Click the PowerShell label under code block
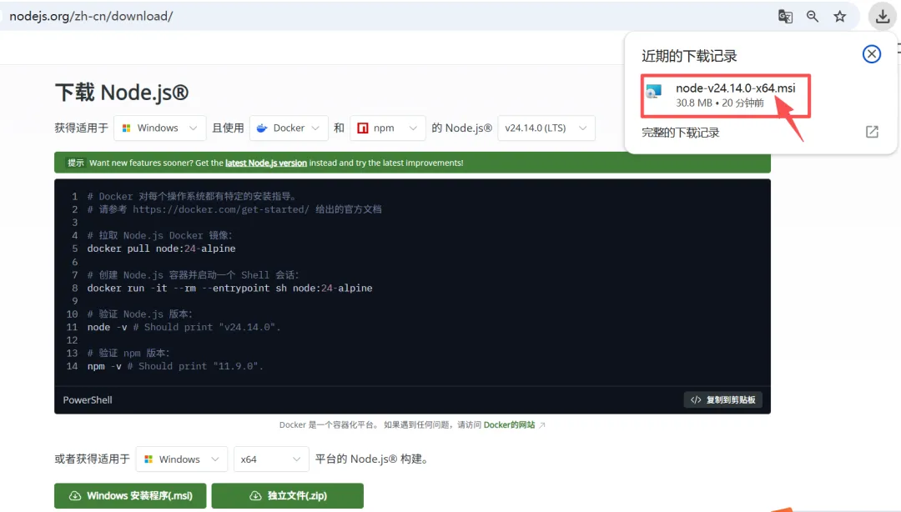 click(88, 400)
